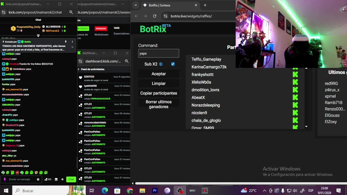347x195 pixels.
Task: Select participant frankyshottt
Action: point(203,74)
